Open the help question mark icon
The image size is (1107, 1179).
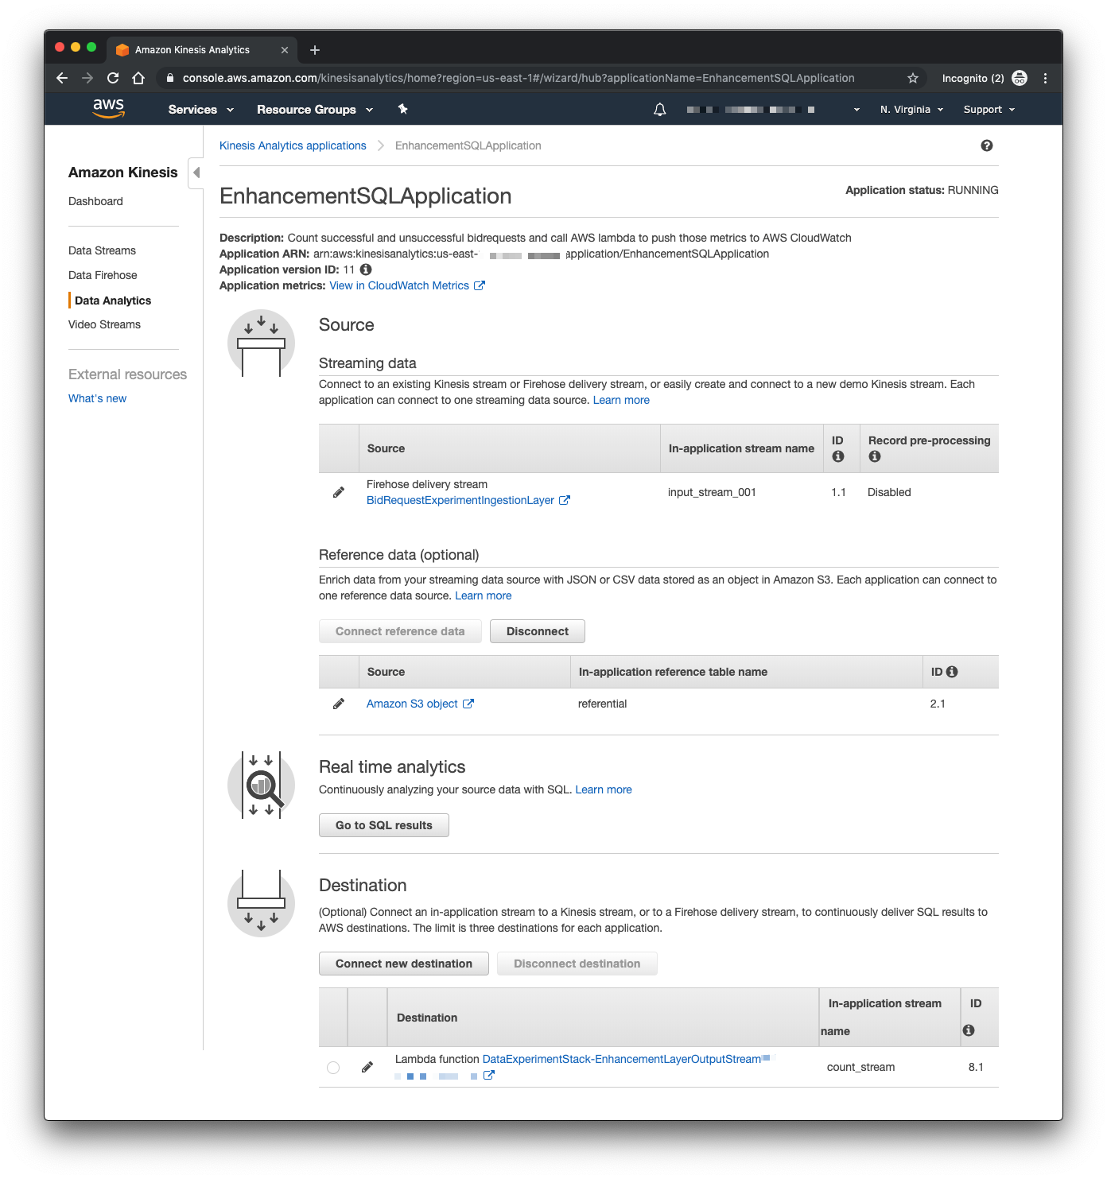pos(987,145)
